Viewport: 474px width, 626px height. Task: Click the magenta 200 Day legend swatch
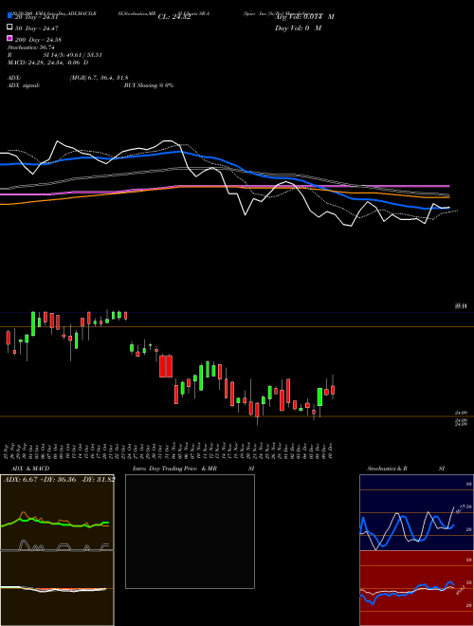[10, 38]
